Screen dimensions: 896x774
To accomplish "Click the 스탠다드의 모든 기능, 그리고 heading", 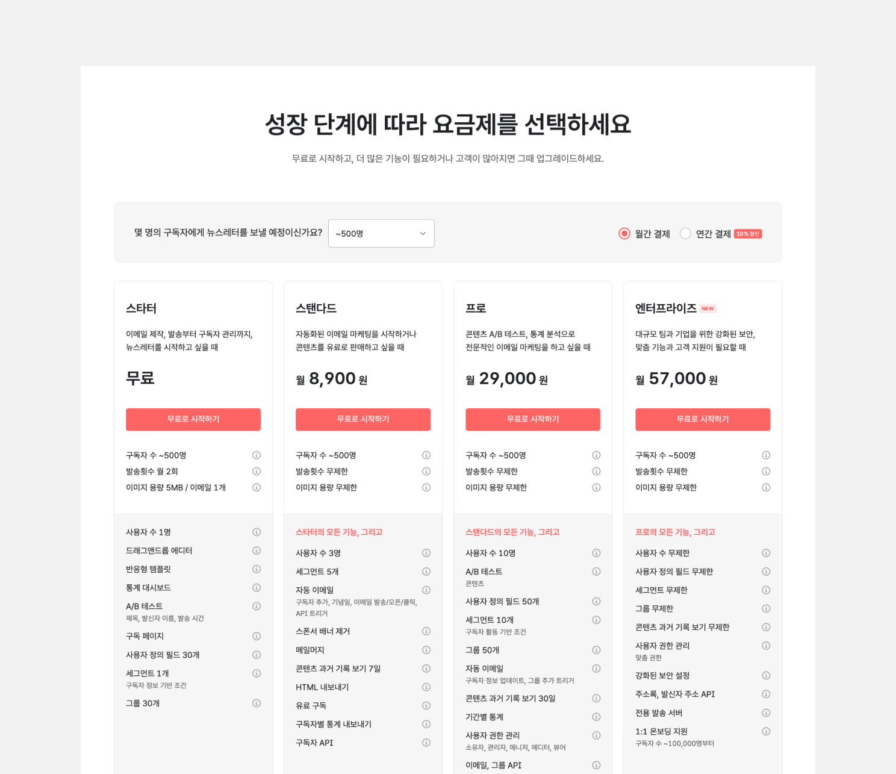I will pos(512,532).
